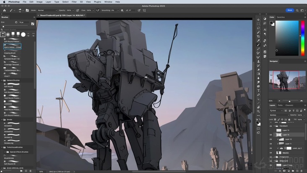Hide the Foreground group
Viewport: 307px width, 173px height.
coord(271,157)
